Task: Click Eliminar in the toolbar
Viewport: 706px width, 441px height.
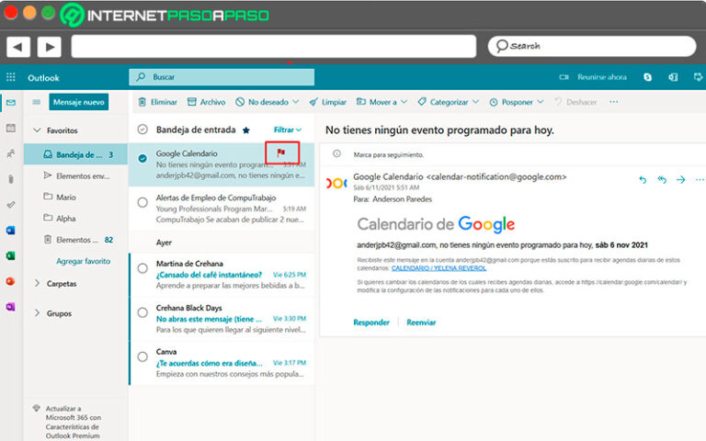Action: (x=157, y=102)
